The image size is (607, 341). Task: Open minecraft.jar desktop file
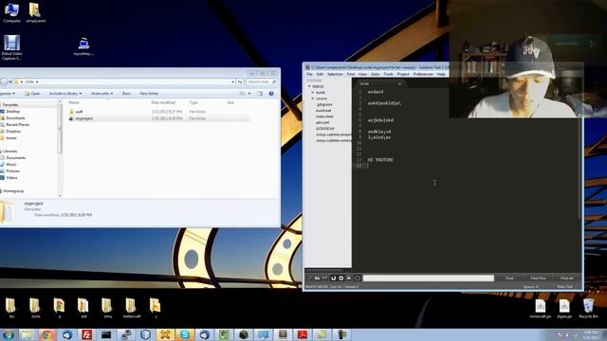point(540,308)
